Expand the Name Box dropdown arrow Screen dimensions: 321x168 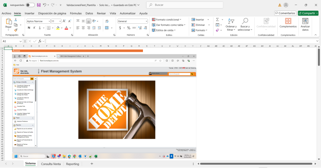20,41
